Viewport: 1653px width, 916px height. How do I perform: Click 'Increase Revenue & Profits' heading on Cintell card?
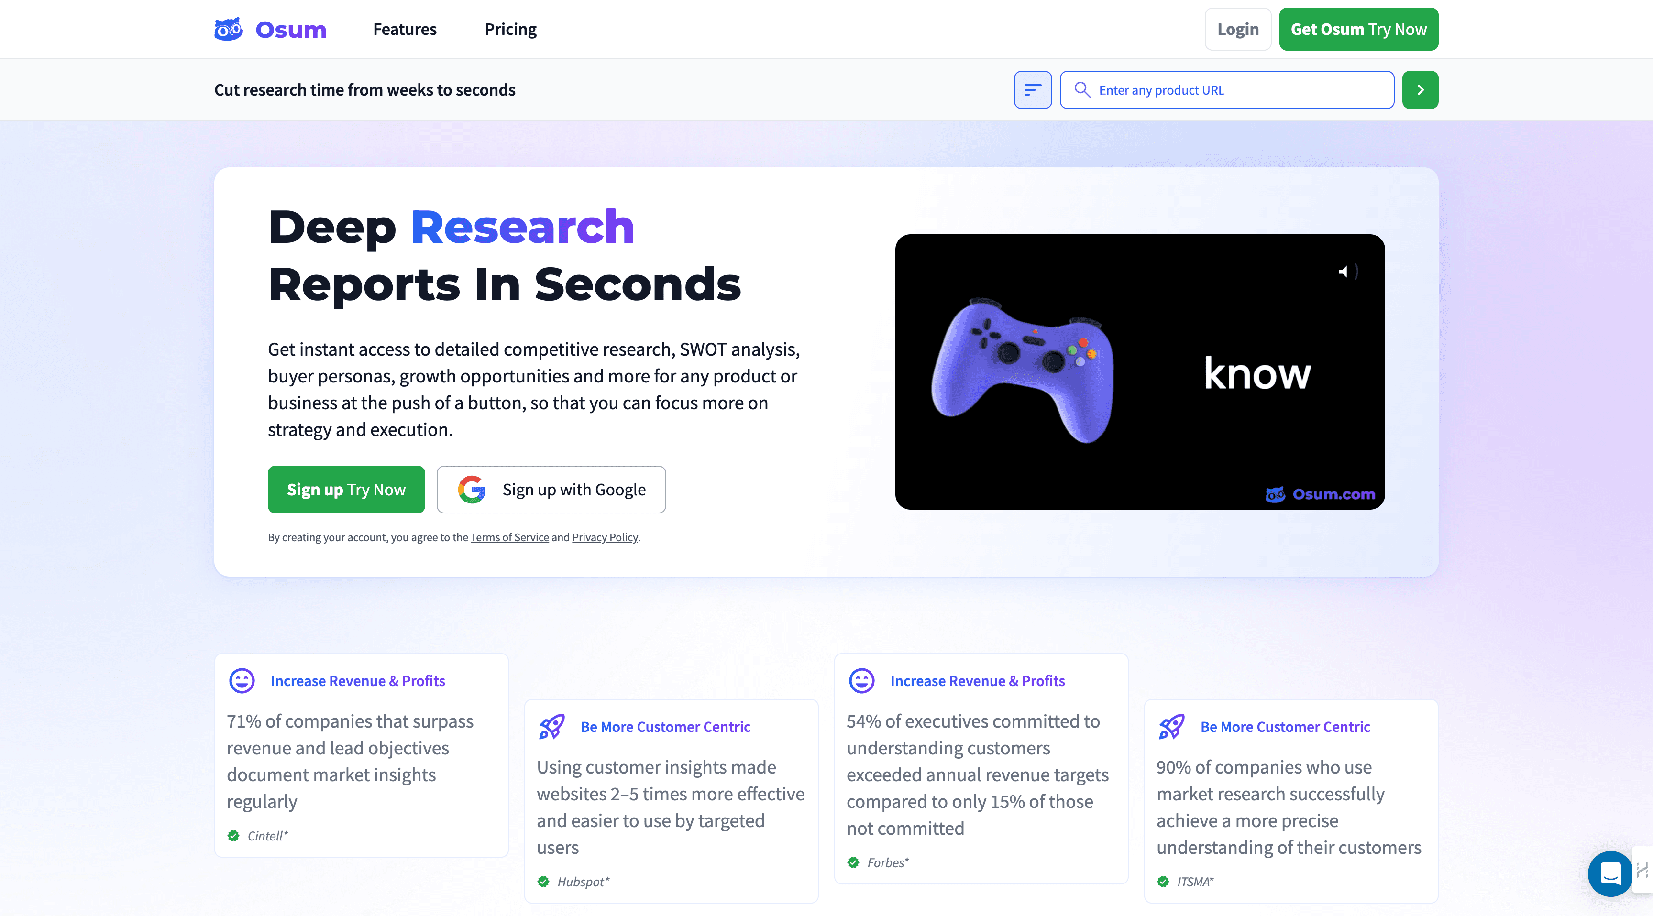pyautogui.click(x=357, y=681)
